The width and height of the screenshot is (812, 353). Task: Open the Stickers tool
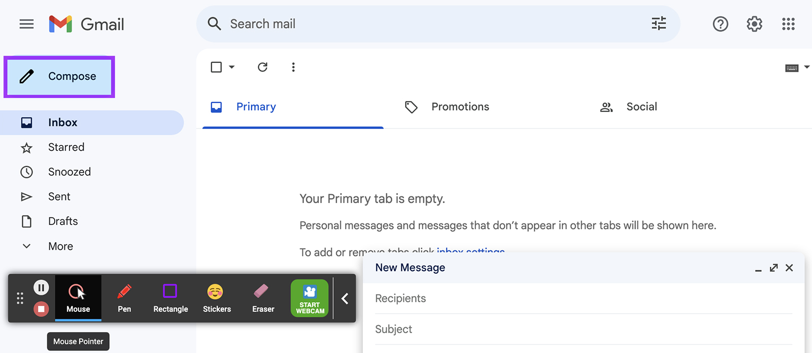[x=217, y=298]
